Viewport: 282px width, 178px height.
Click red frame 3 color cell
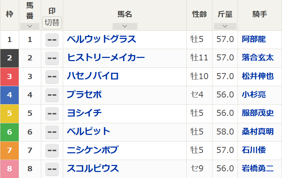pyautogui.click(x=10, y=77)
